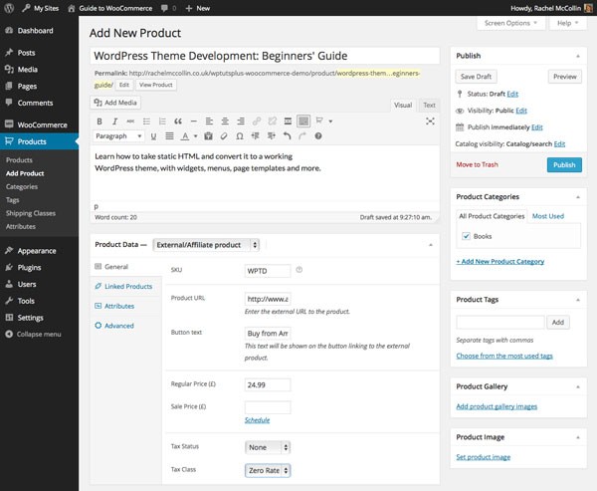Viewport: 597px width, 491px height.
Task: Collapse Product Categories box
Action: 577,197
